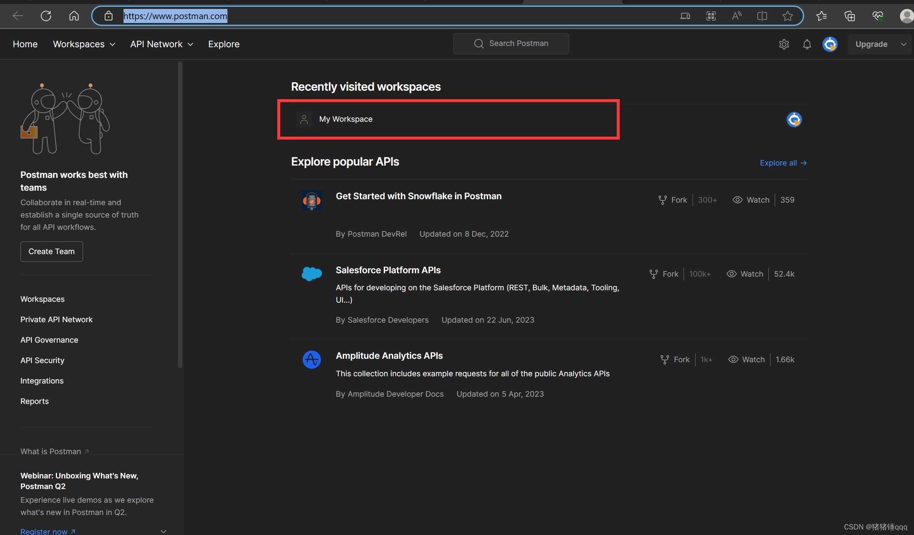Screen dimensions: 914x535
Task: Watch Amplitude Analytics APIs
Action: tap(747, 359)
